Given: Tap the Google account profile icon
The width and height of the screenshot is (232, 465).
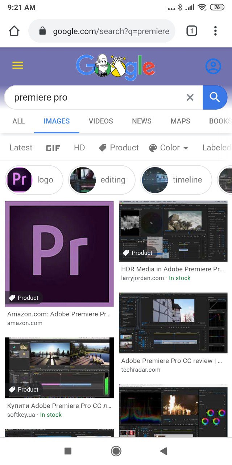Looking at the screenshot, I should 213,66.
